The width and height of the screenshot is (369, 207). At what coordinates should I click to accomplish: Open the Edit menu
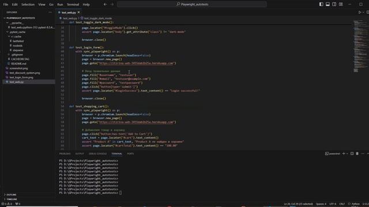[14, 5]
